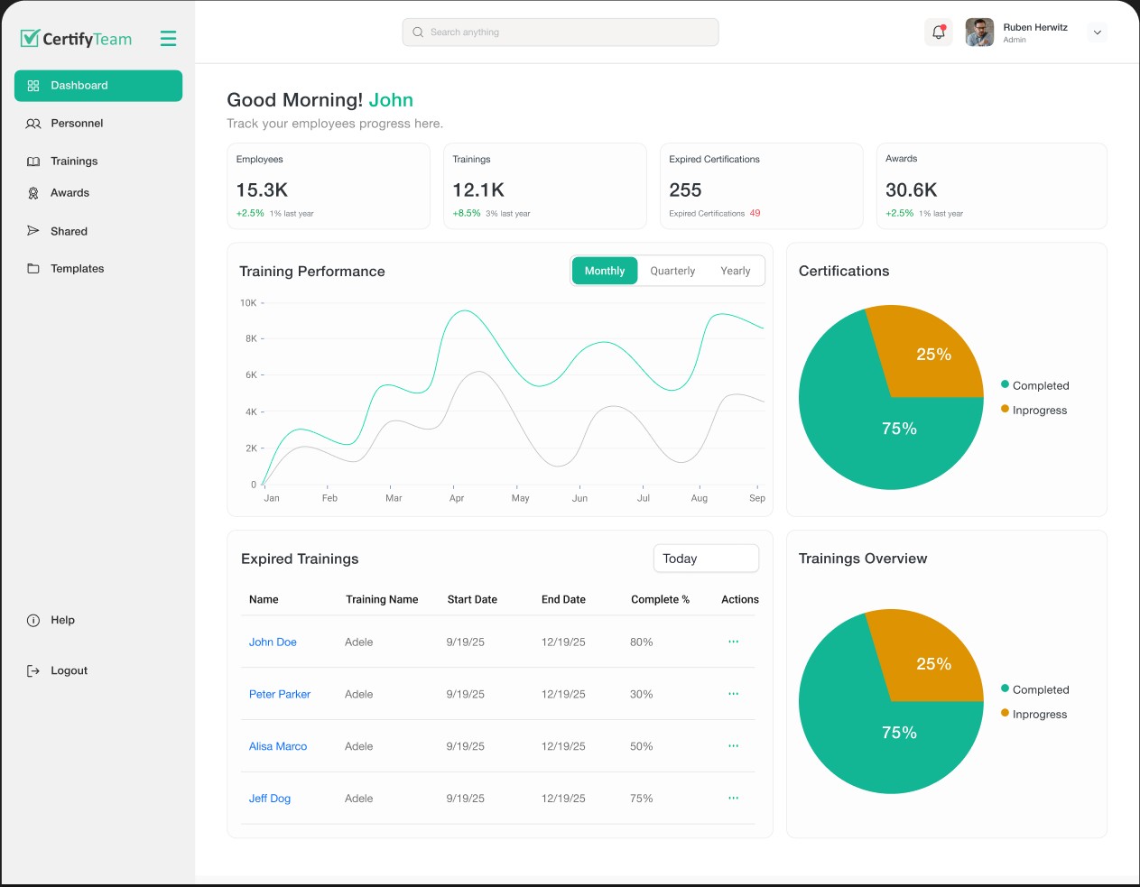
Task: Click the Shared paper-plane icon
Action: pyautogui.click(x=33, y=231)
